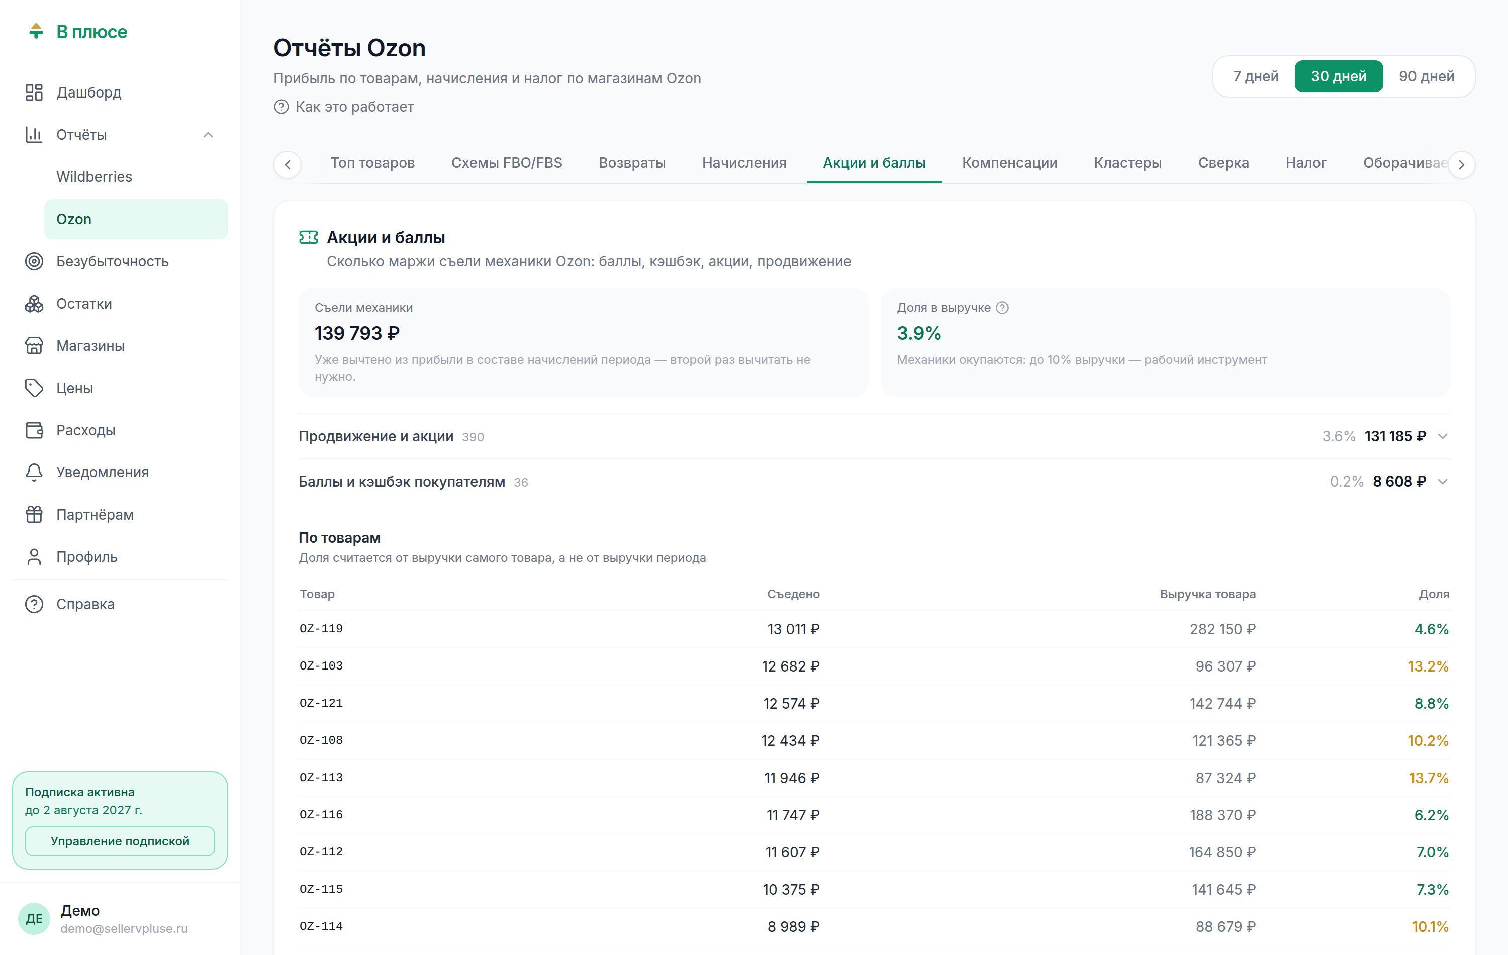Click the Акции и баллы ticket icon

coord(308,237)
